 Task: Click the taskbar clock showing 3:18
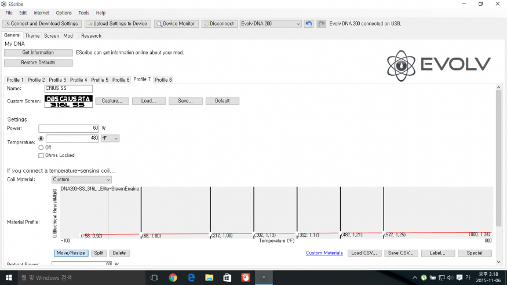coord(488,277)
